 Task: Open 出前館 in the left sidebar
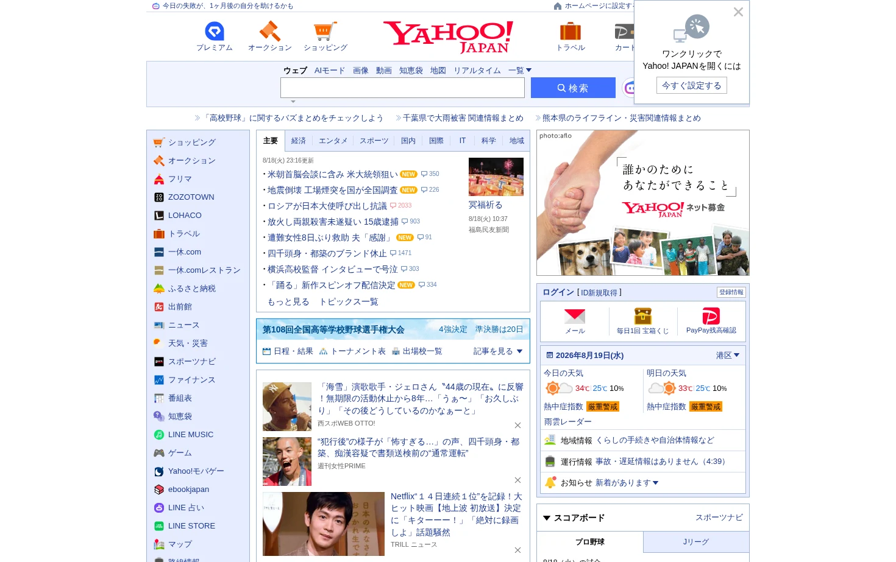173,307
